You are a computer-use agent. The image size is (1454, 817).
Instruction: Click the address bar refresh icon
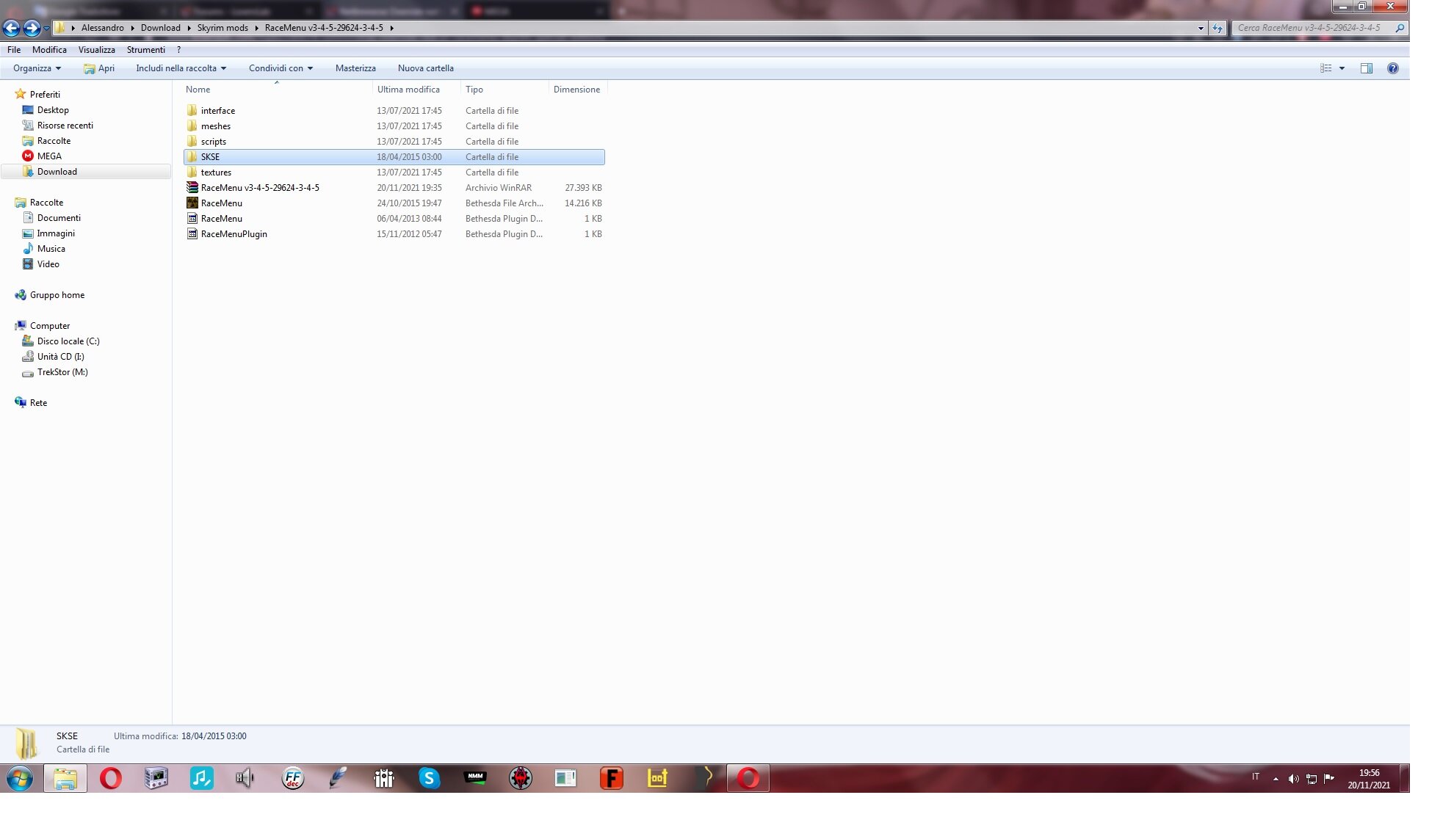point(1218,29)
